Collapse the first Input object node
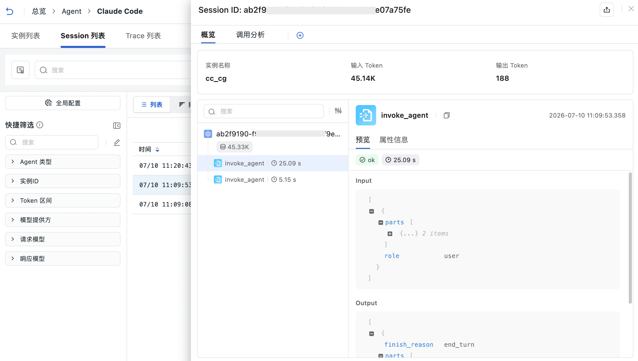 pos(372,211)
